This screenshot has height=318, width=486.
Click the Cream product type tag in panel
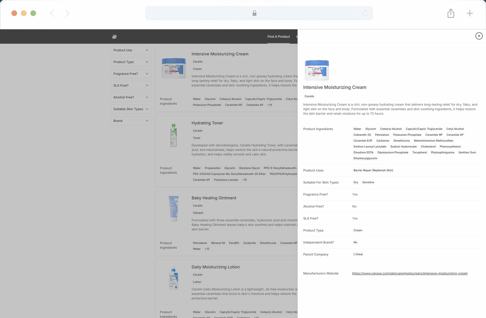click(x=358, y=231)
